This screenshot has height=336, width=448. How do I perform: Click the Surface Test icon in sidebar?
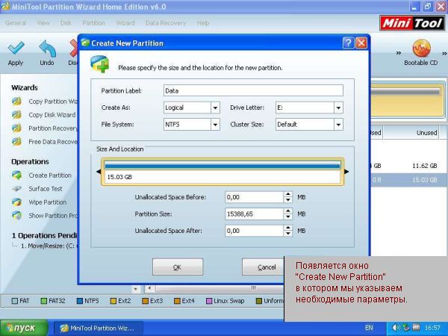coord(16,189)
